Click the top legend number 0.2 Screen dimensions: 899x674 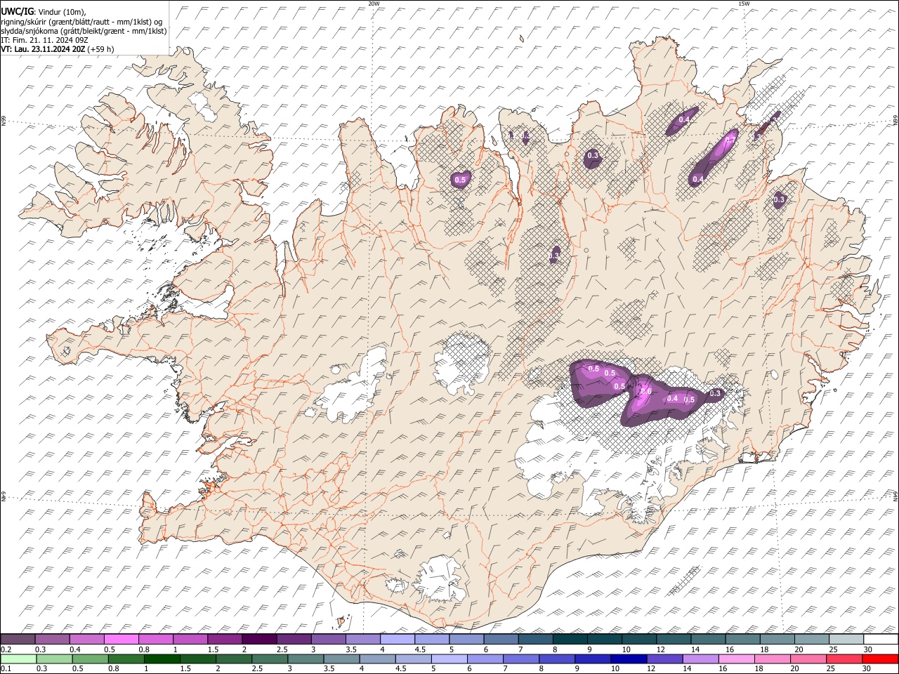point(6,649)
